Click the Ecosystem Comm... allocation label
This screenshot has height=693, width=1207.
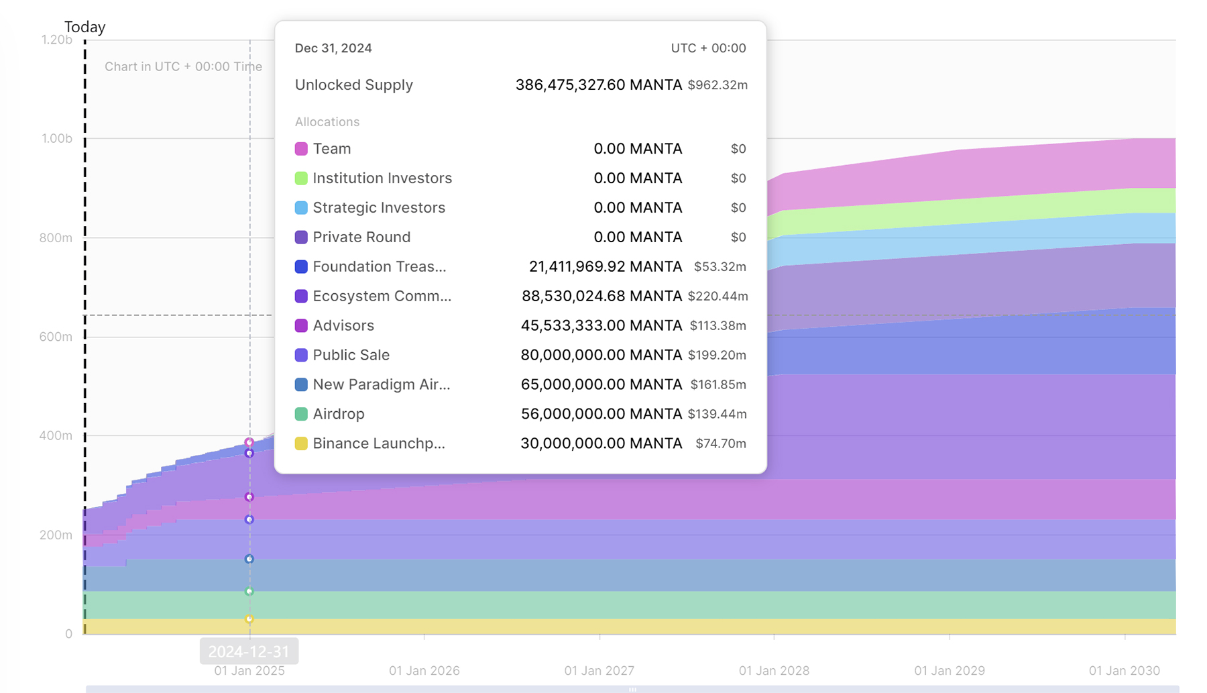click(x=382, y=296)
